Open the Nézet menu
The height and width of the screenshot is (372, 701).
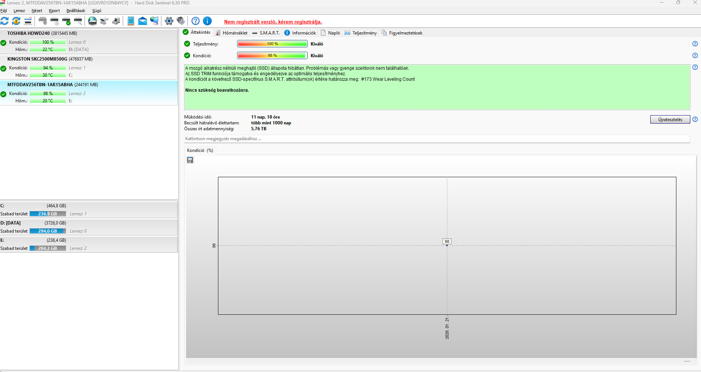37,11
